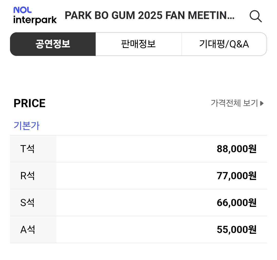Select the S석 seat label
The image size is (277, 260).
click(x=27, y=203)
